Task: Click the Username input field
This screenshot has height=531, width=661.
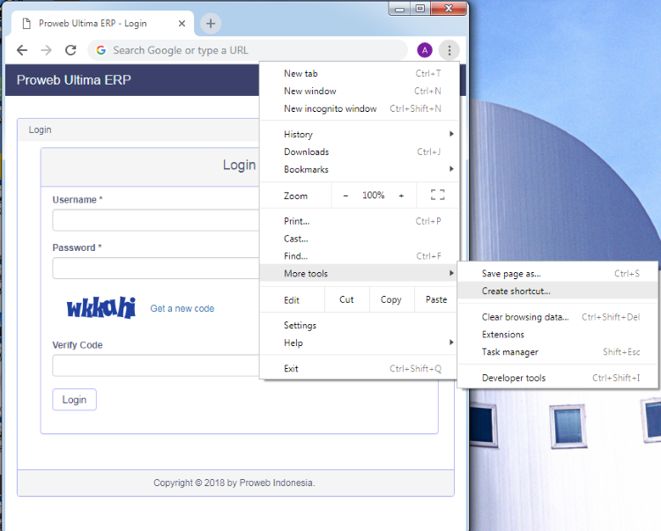Action: click(x=156, y=220)
